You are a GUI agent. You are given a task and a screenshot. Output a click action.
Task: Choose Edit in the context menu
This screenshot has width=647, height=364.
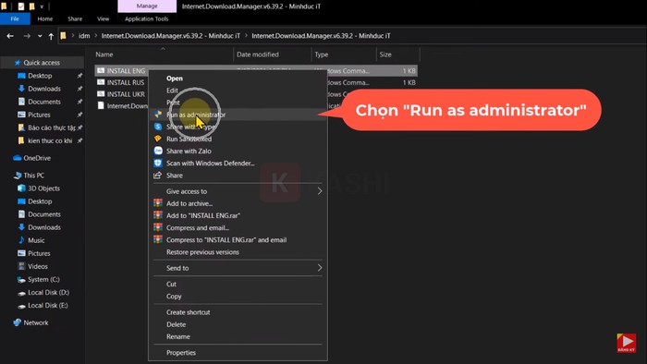click(x=172, y=91)
